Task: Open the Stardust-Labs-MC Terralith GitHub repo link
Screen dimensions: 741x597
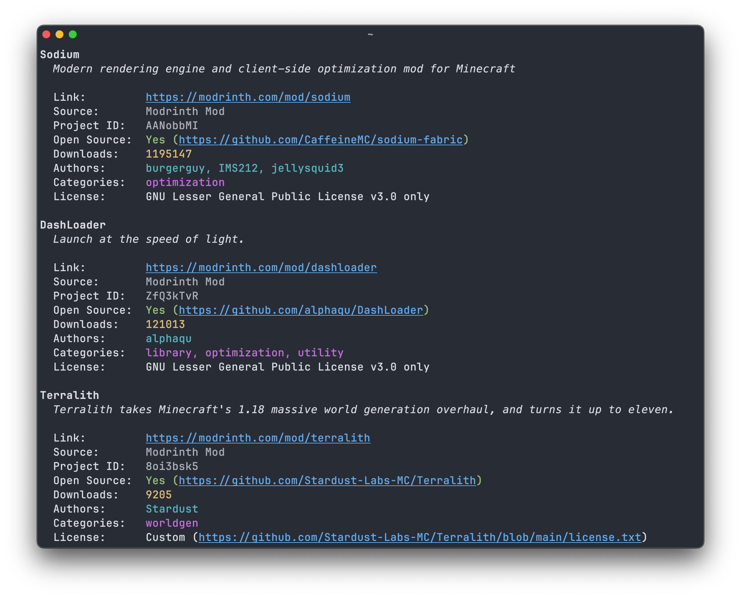Action: 327,480
